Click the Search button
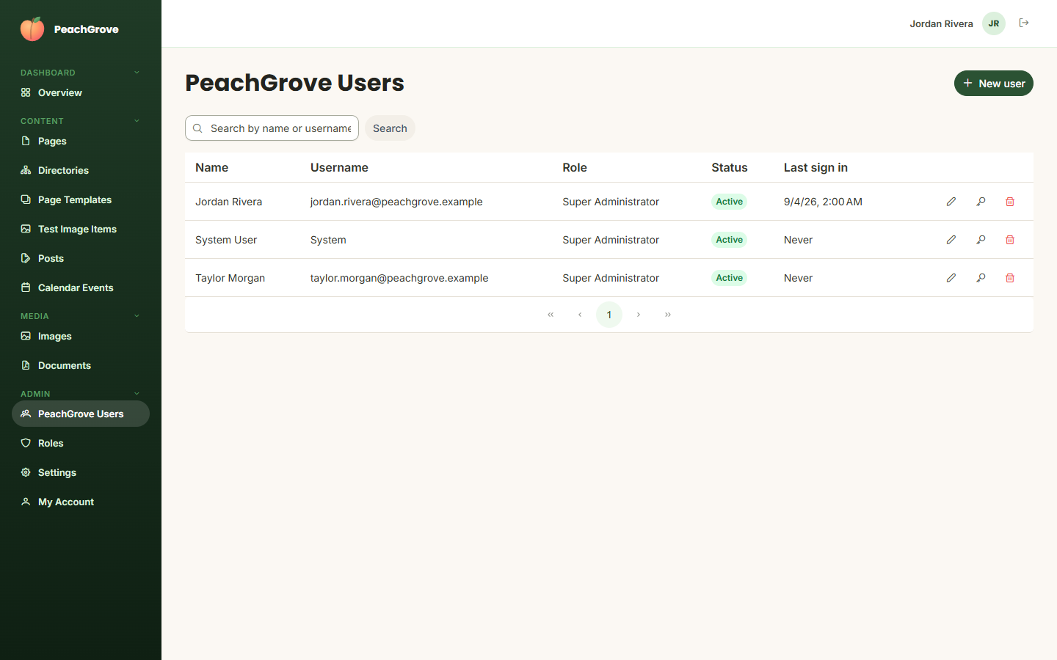1057x660 pixels. (x=390, y=128)
